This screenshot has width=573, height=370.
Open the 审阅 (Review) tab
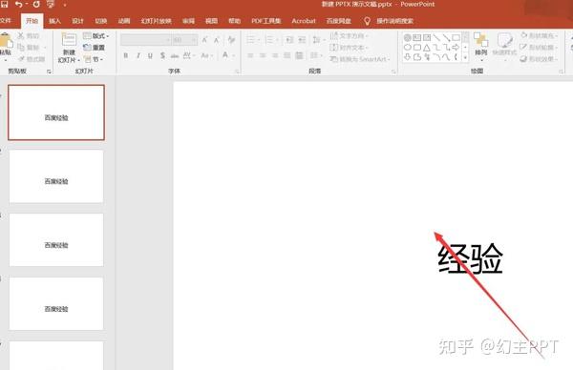188,21
